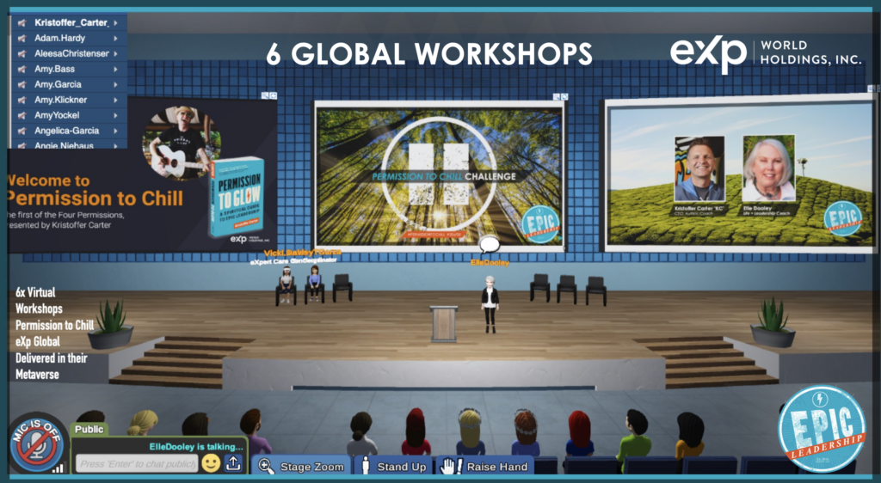
Task: Click 'ElleDooley is talking...' status text
Action: pyautogui.click(x=196, y=447)
